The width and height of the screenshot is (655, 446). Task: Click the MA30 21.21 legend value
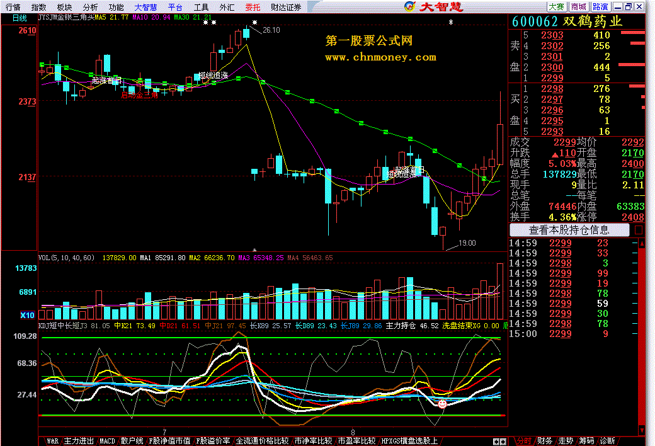pos(193,18)
